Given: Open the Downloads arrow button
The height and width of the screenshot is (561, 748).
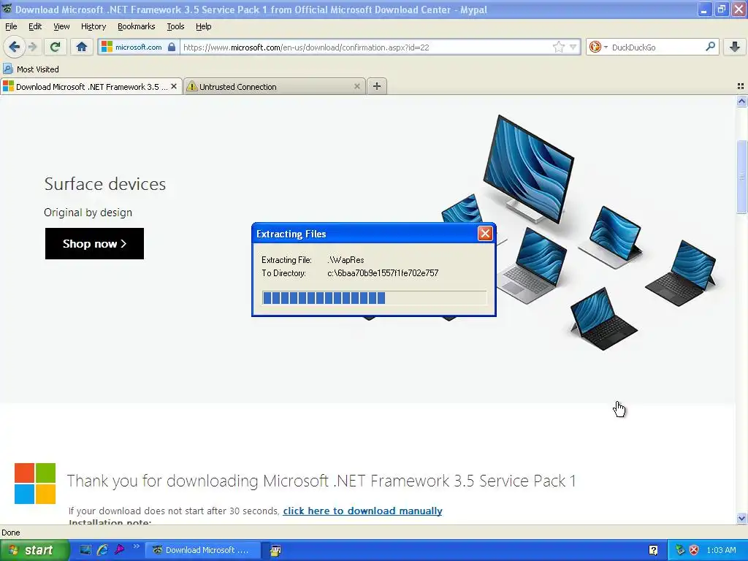Looking at the screenshot, I should (x=735, y=47).
